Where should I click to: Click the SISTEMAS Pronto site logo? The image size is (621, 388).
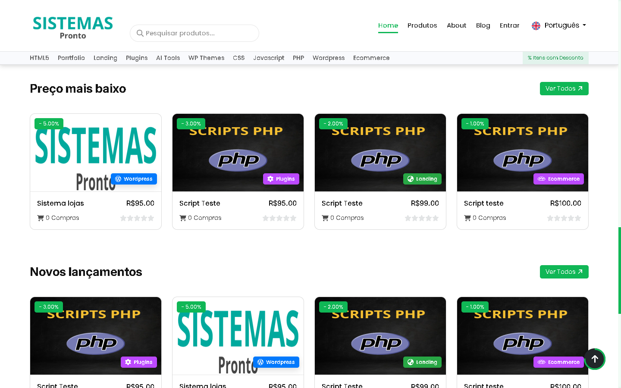point(73,28)
